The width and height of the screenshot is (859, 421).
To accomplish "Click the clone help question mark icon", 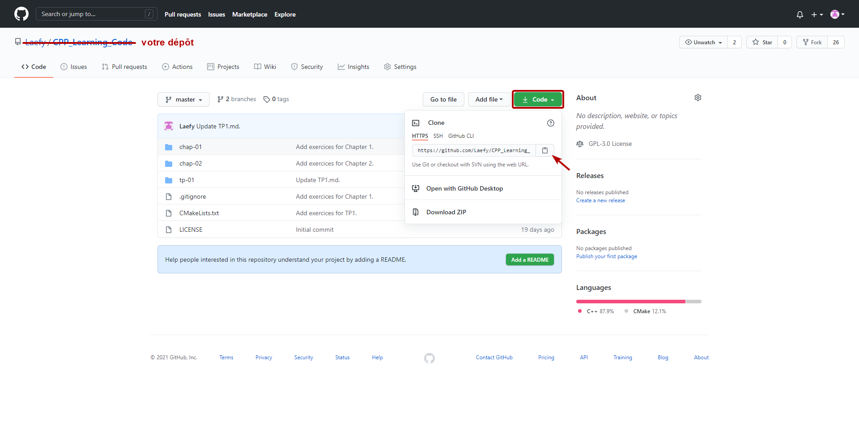I will pos(551,123).
